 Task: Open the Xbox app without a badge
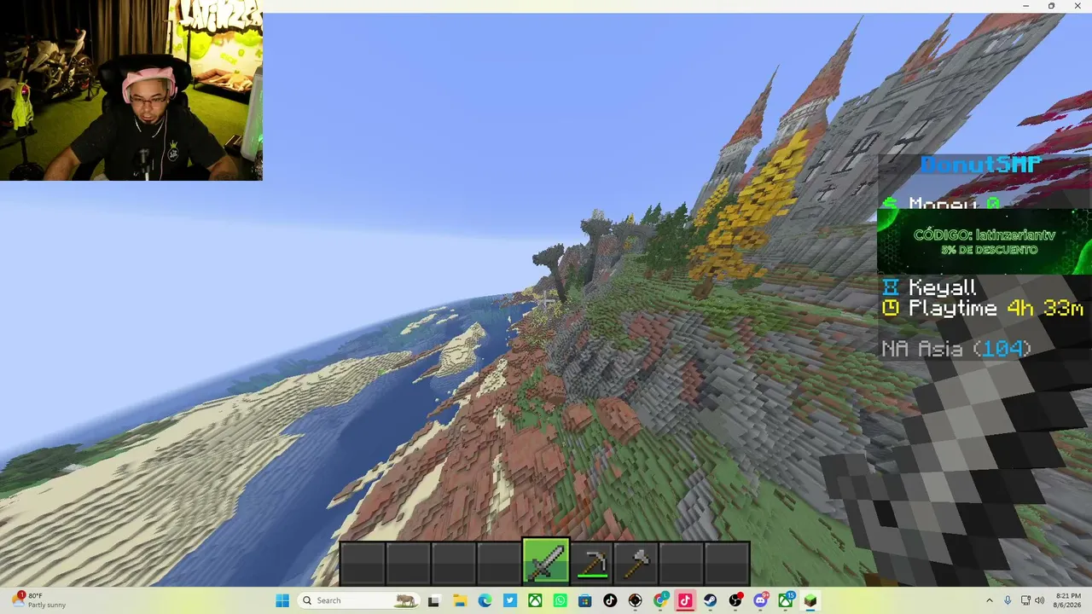(x=535, y=600)
